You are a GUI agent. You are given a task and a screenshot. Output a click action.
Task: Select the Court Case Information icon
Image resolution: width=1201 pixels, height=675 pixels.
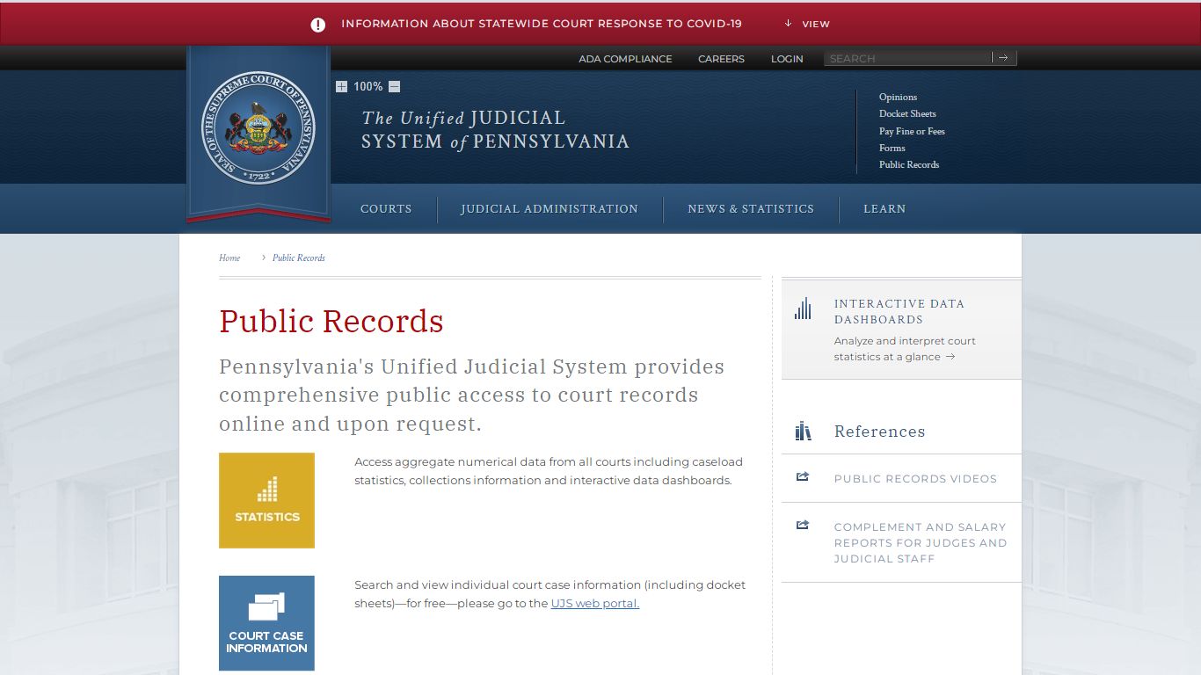(x=266, y=622)
